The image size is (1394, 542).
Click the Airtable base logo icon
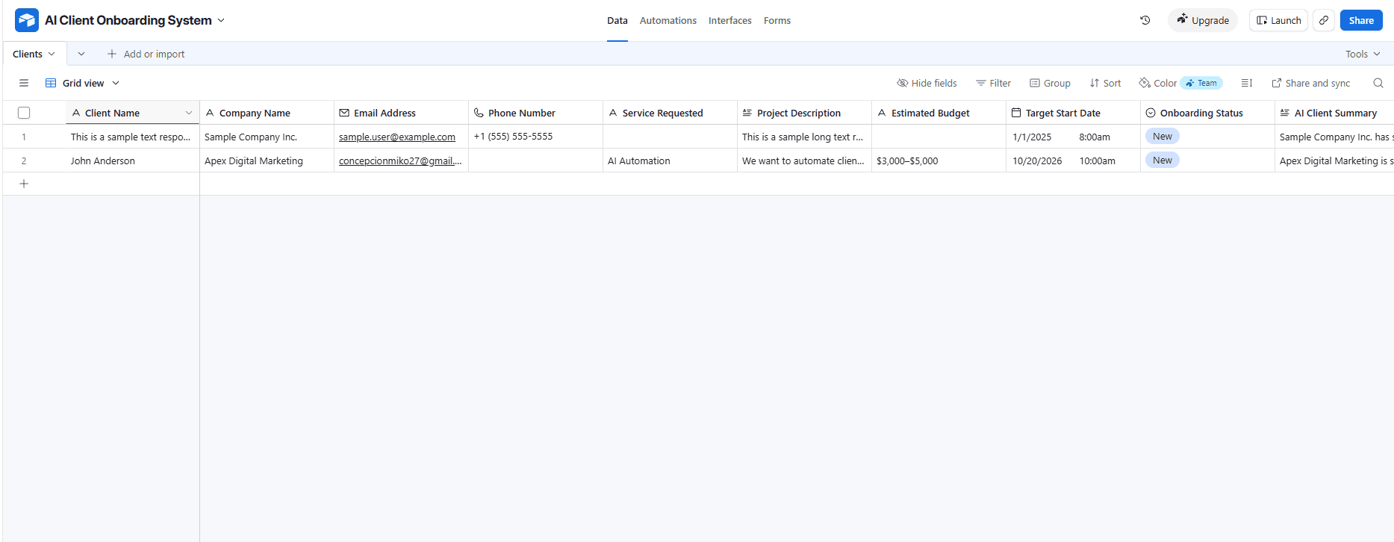tap(27, 20)
